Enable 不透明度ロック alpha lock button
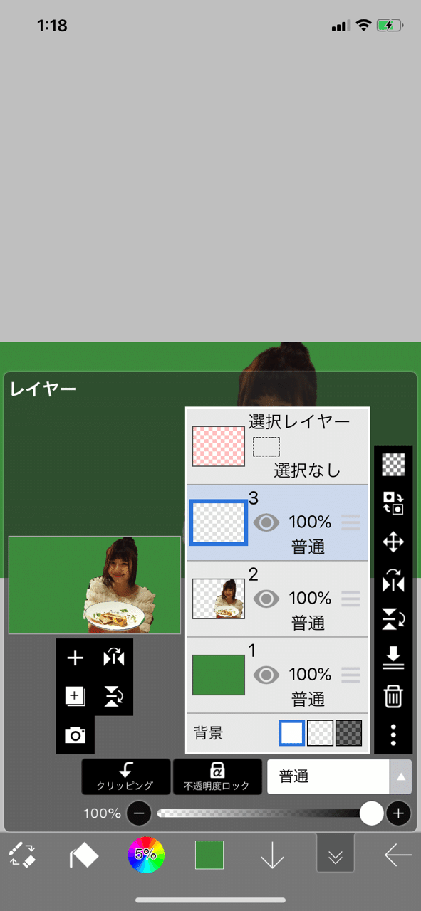 pos(217,776)
